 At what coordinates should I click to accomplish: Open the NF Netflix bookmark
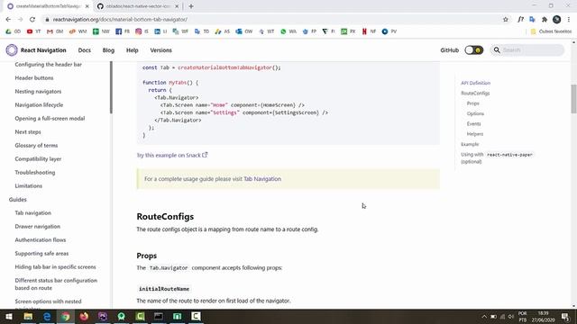(369, 31)
